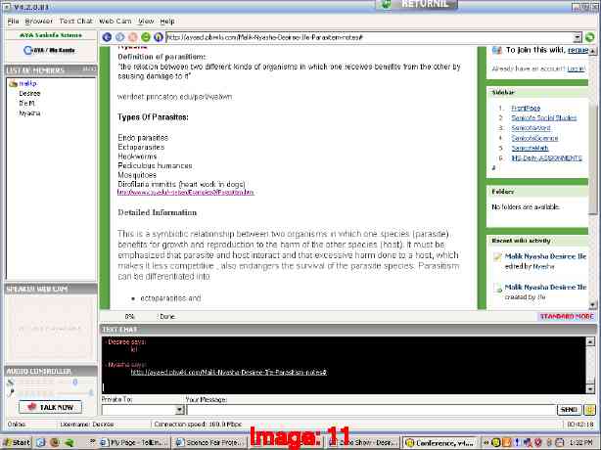Screen dimensions: 601x450
Task: Click the edited page icon under Recent wiki activity
Action: pos(497,257)
